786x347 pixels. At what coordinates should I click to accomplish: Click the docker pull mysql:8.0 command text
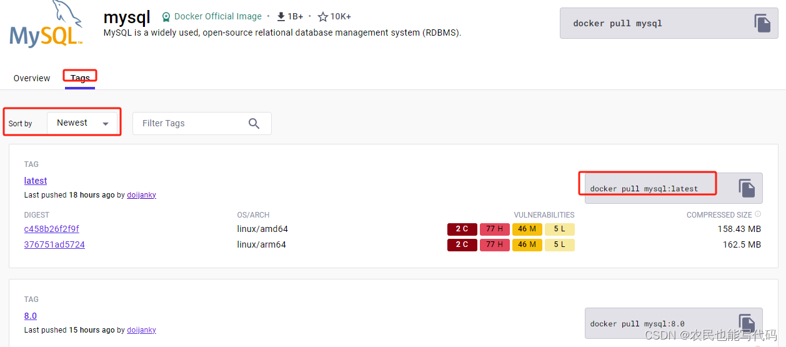[637, 323]
